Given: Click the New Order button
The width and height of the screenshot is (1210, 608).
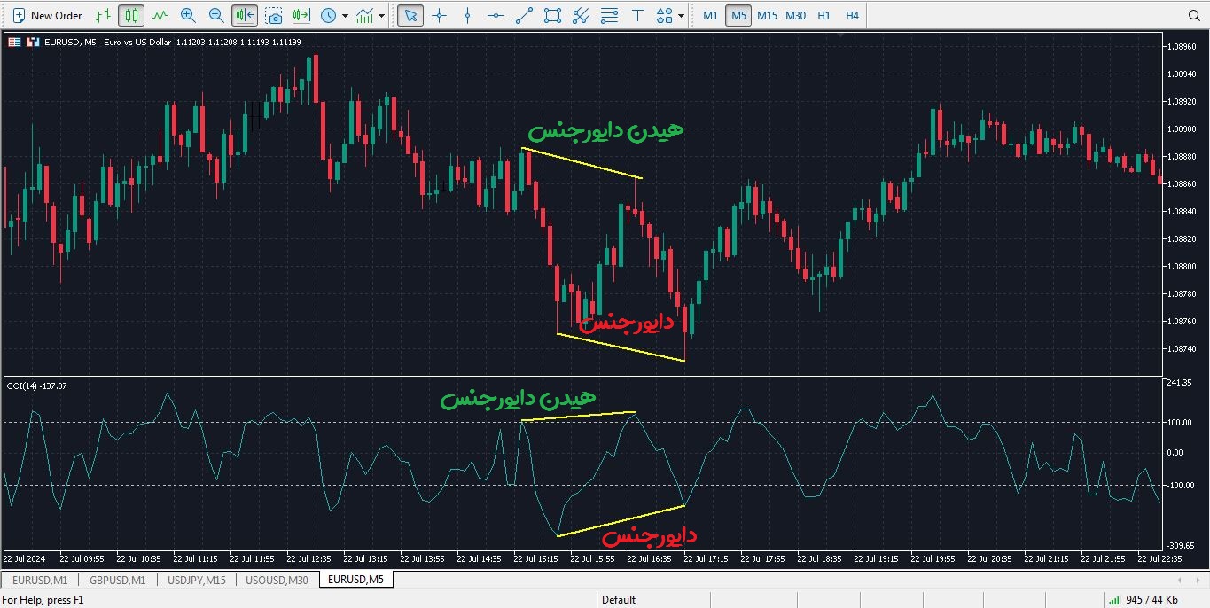Looking at the screenshot, I should click(x=47, y=15).
